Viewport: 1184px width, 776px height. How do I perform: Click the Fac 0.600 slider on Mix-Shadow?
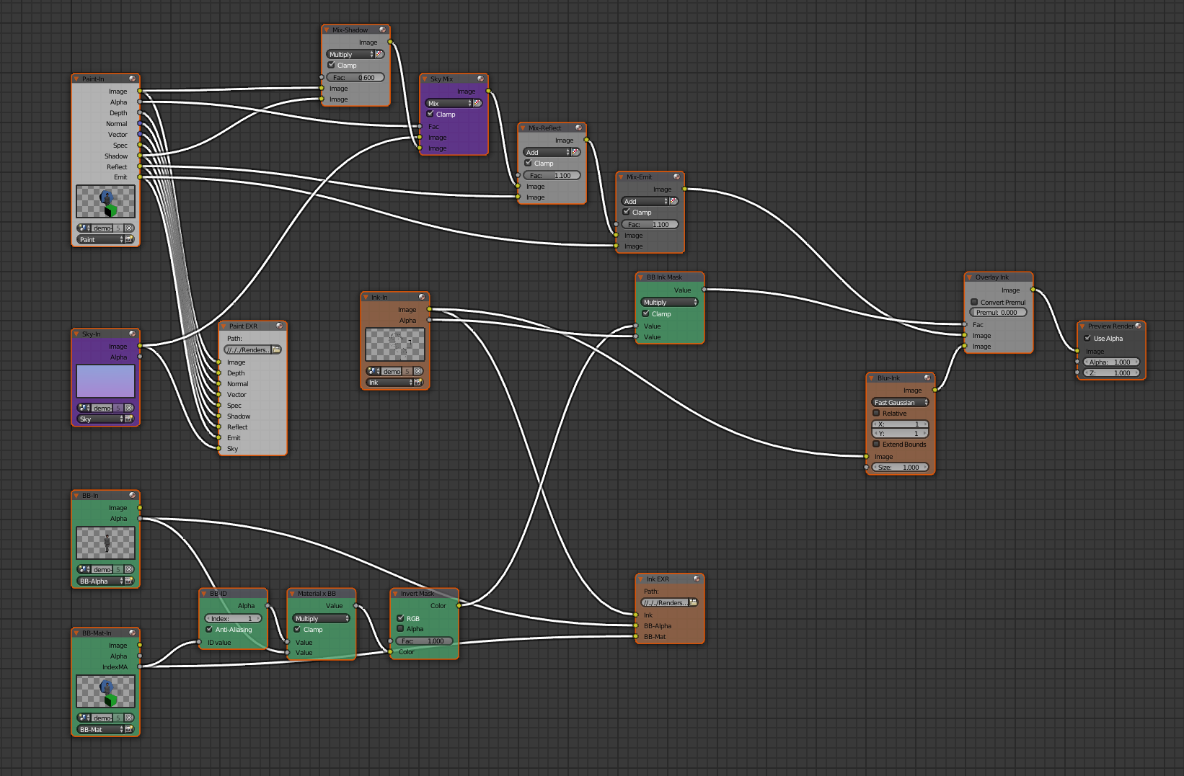point(355,77)
